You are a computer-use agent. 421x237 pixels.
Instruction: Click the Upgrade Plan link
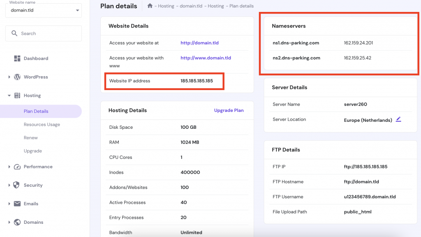pos(229,110)
